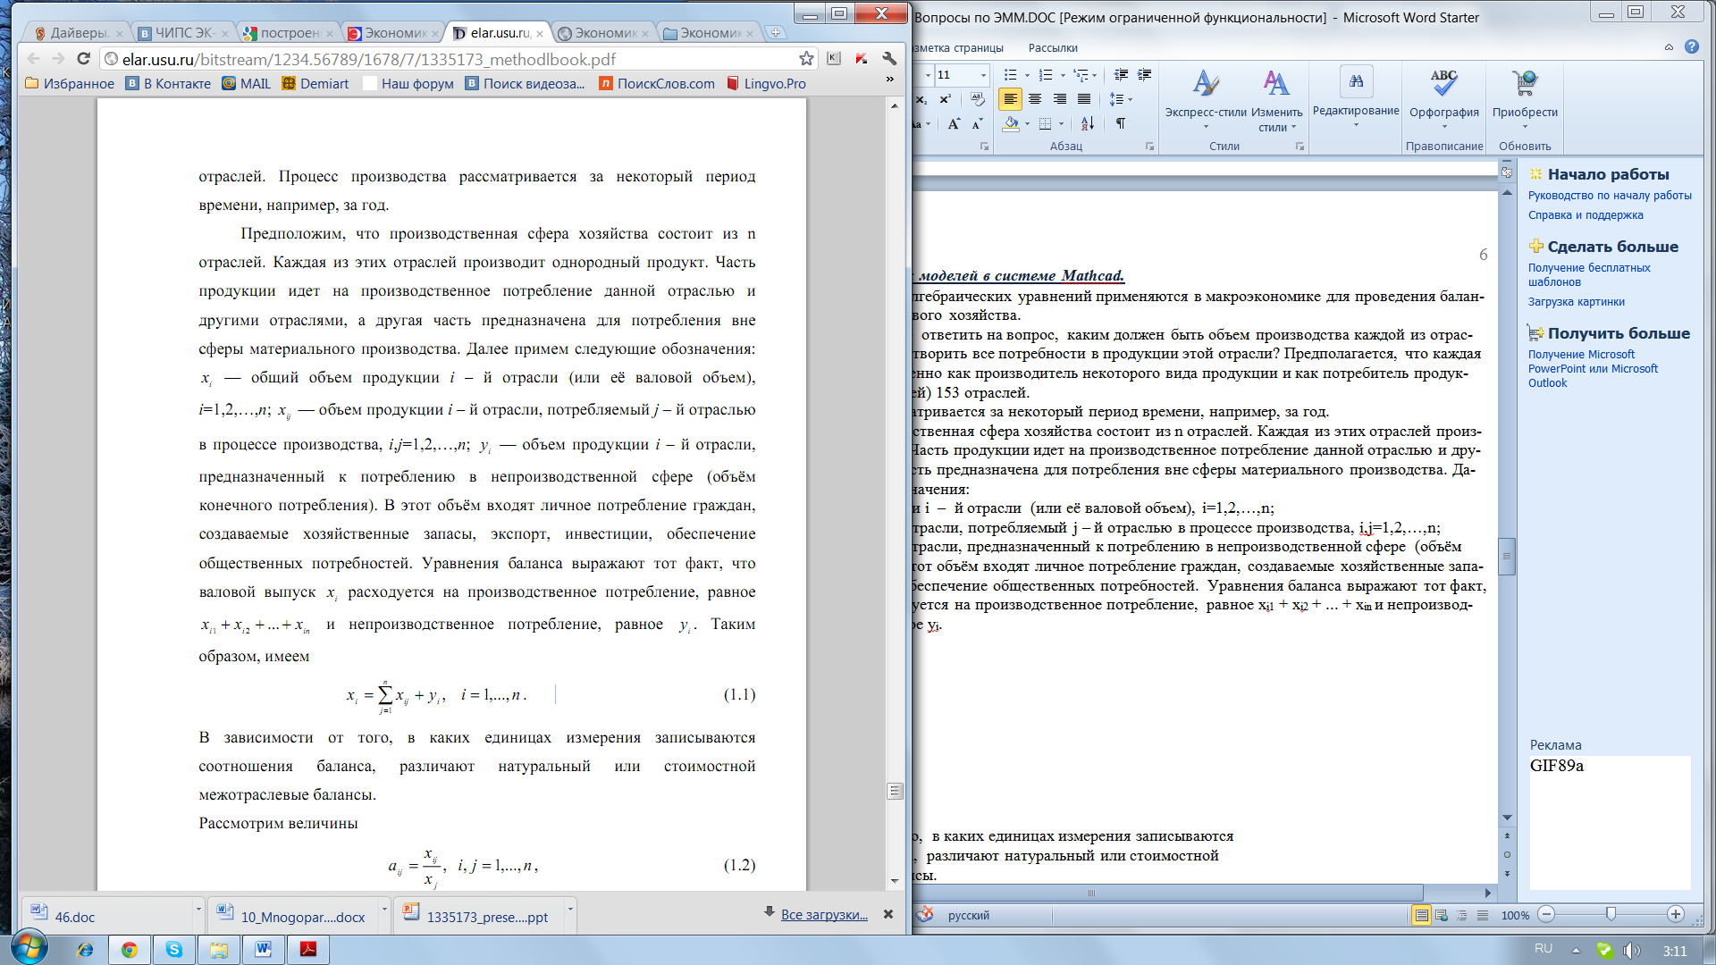Open dropdown arrow next to 46.doc download

click(198, 909)
